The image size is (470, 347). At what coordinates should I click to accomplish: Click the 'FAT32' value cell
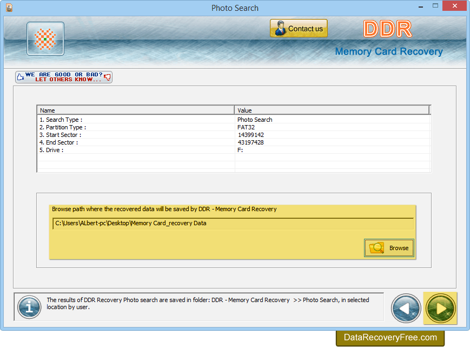pyautogui.click(x=246, y=127)
